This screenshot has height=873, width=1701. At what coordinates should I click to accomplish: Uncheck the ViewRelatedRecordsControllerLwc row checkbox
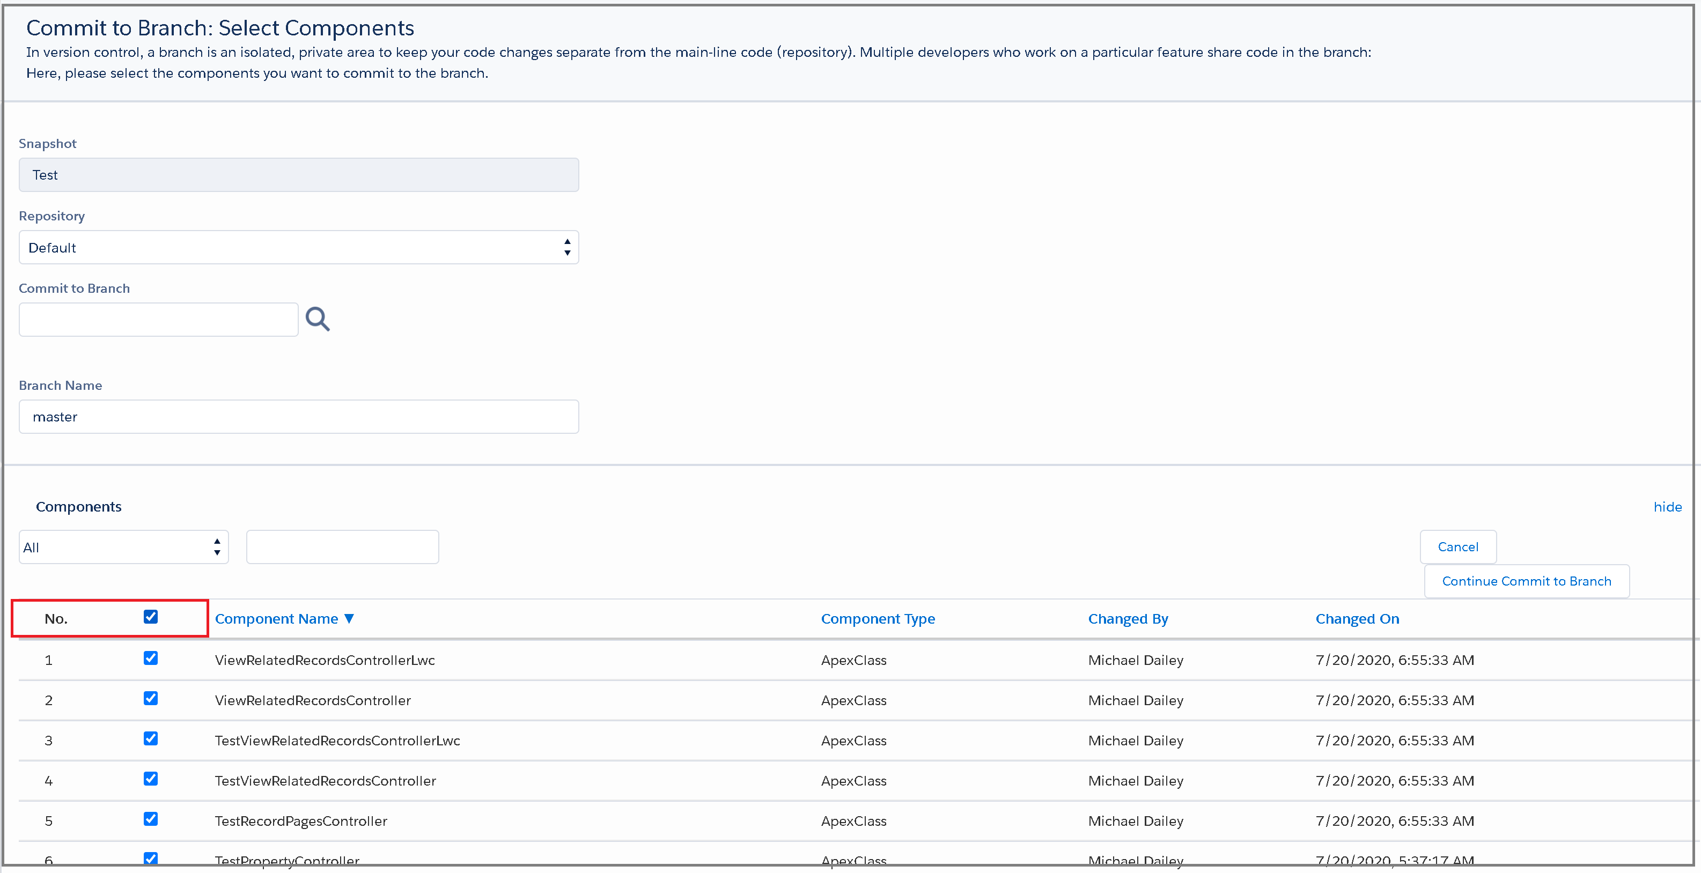pyautogui.click(x=151, y=658)
